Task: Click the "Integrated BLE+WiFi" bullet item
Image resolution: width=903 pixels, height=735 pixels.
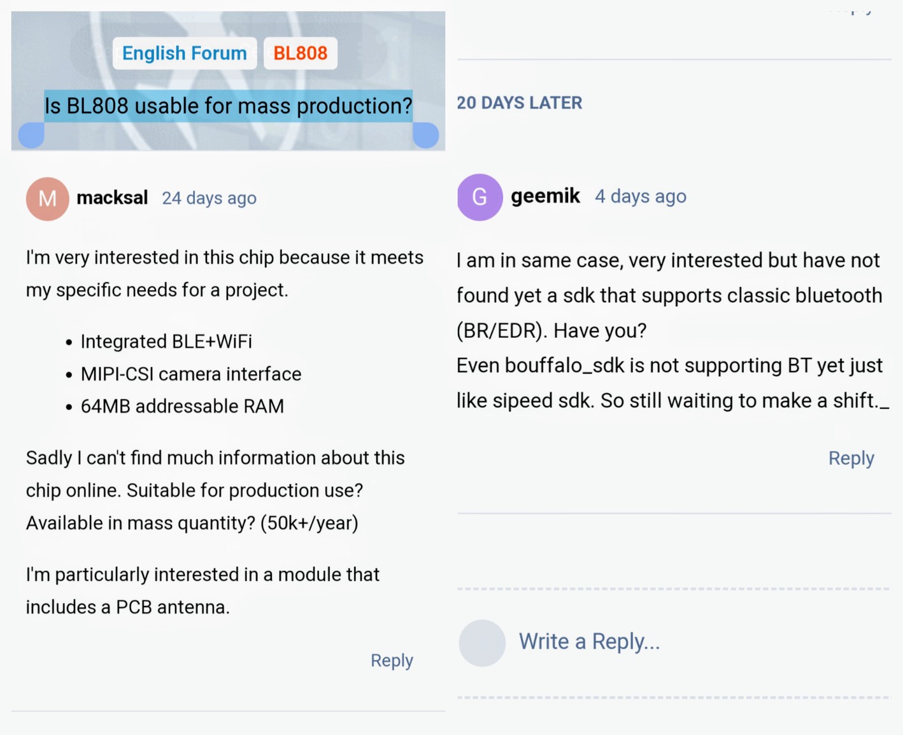Action: (x=166, y=342)
